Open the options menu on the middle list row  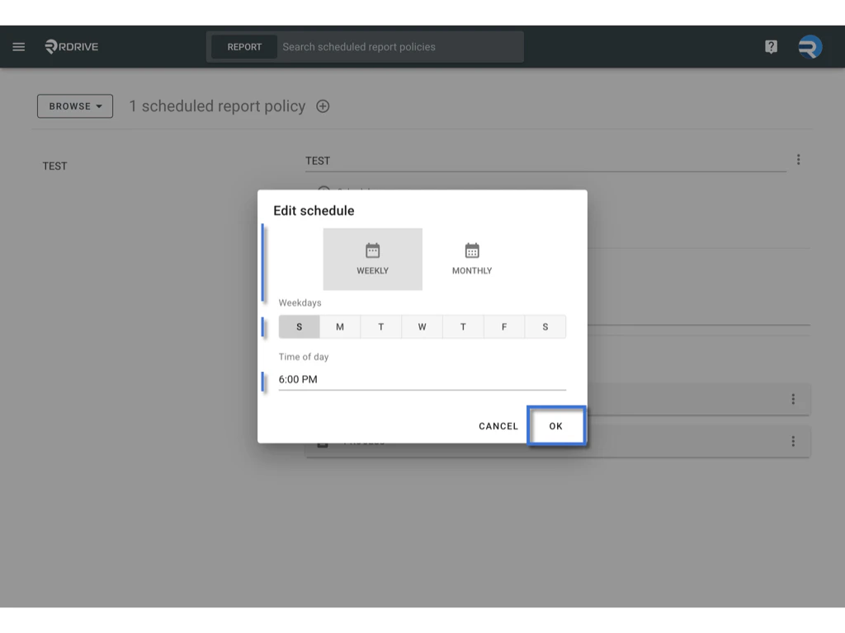click(x=793, y=399)
